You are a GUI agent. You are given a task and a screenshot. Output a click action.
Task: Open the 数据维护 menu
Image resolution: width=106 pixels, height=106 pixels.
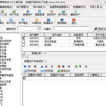tap(79, 7)
